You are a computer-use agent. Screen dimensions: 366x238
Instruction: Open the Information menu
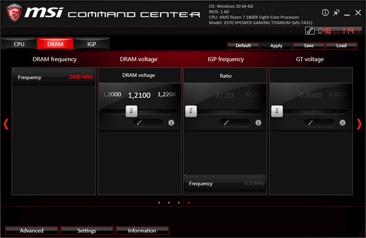coord(142,230)
